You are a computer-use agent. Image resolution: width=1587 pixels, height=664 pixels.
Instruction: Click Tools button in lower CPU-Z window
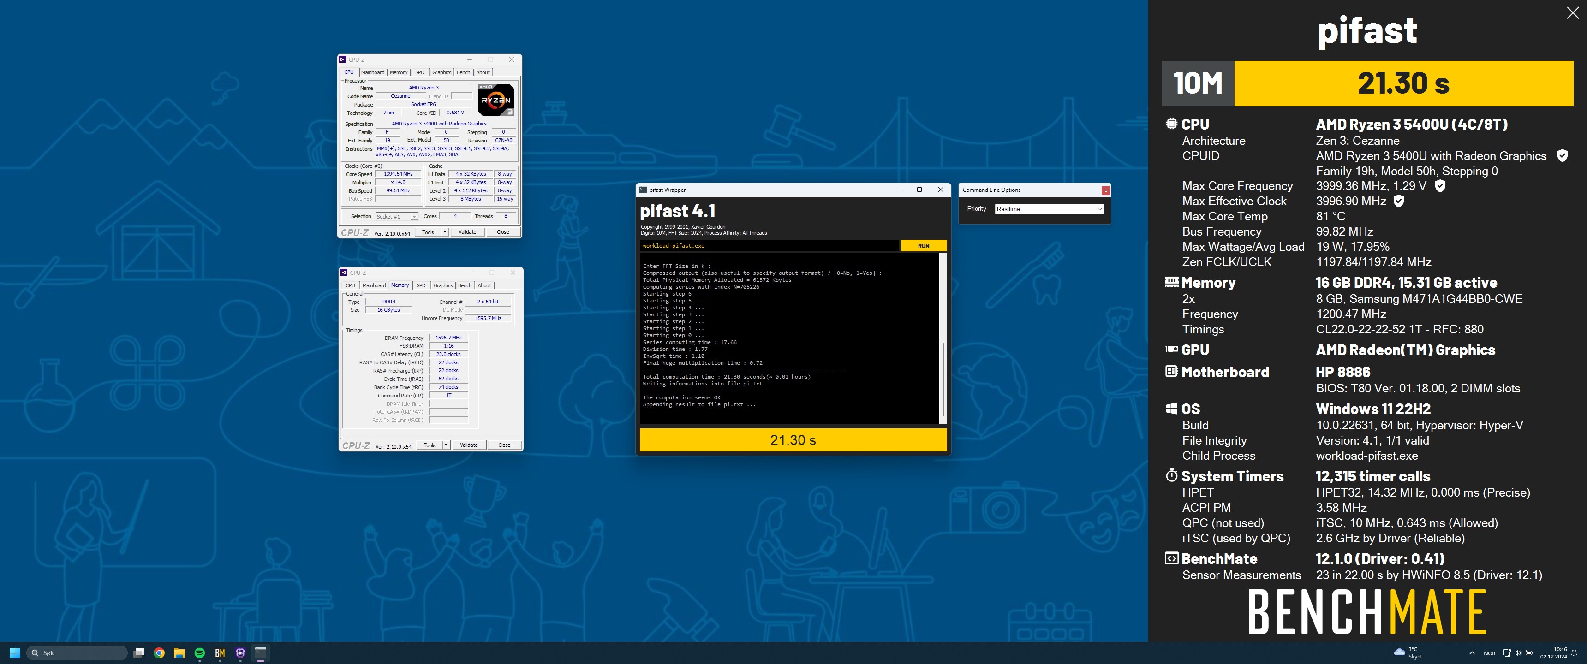[x=430, y=445]
